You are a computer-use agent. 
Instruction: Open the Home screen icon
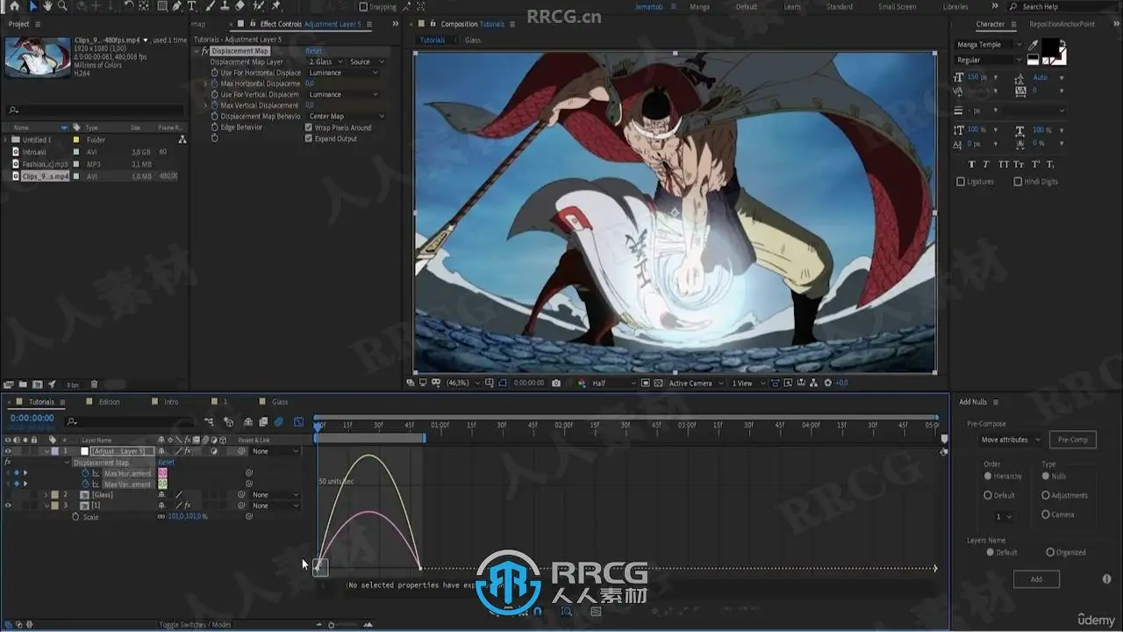(x=15, y=6)
